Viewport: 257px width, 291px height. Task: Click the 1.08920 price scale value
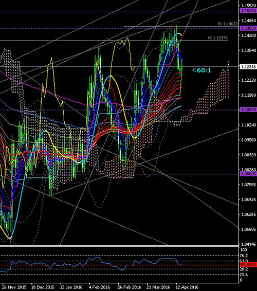tap(248, 155)
